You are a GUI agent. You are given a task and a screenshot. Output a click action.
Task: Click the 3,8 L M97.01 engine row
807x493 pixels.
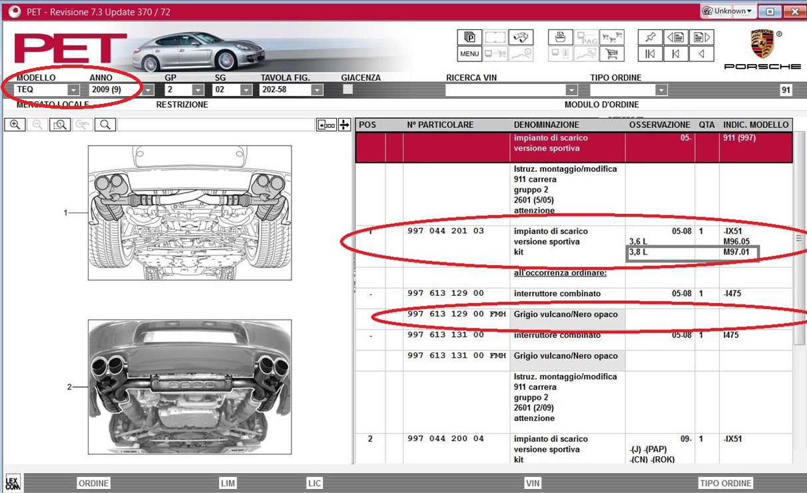(692, 252)
